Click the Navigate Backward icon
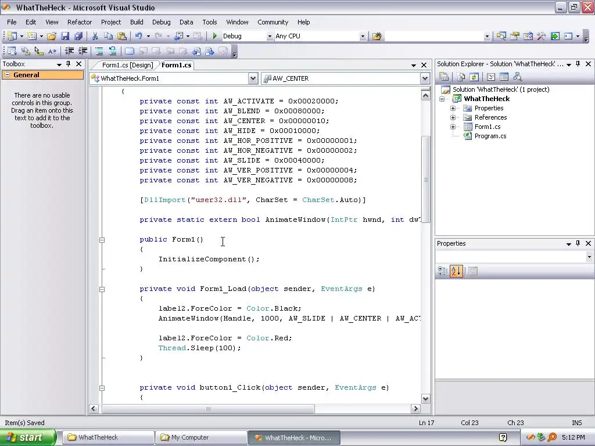595x446 pixels. point(178,36)
